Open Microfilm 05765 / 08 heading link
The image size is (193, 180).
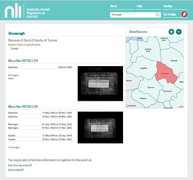pyautogui.click(x=23, y=107)
